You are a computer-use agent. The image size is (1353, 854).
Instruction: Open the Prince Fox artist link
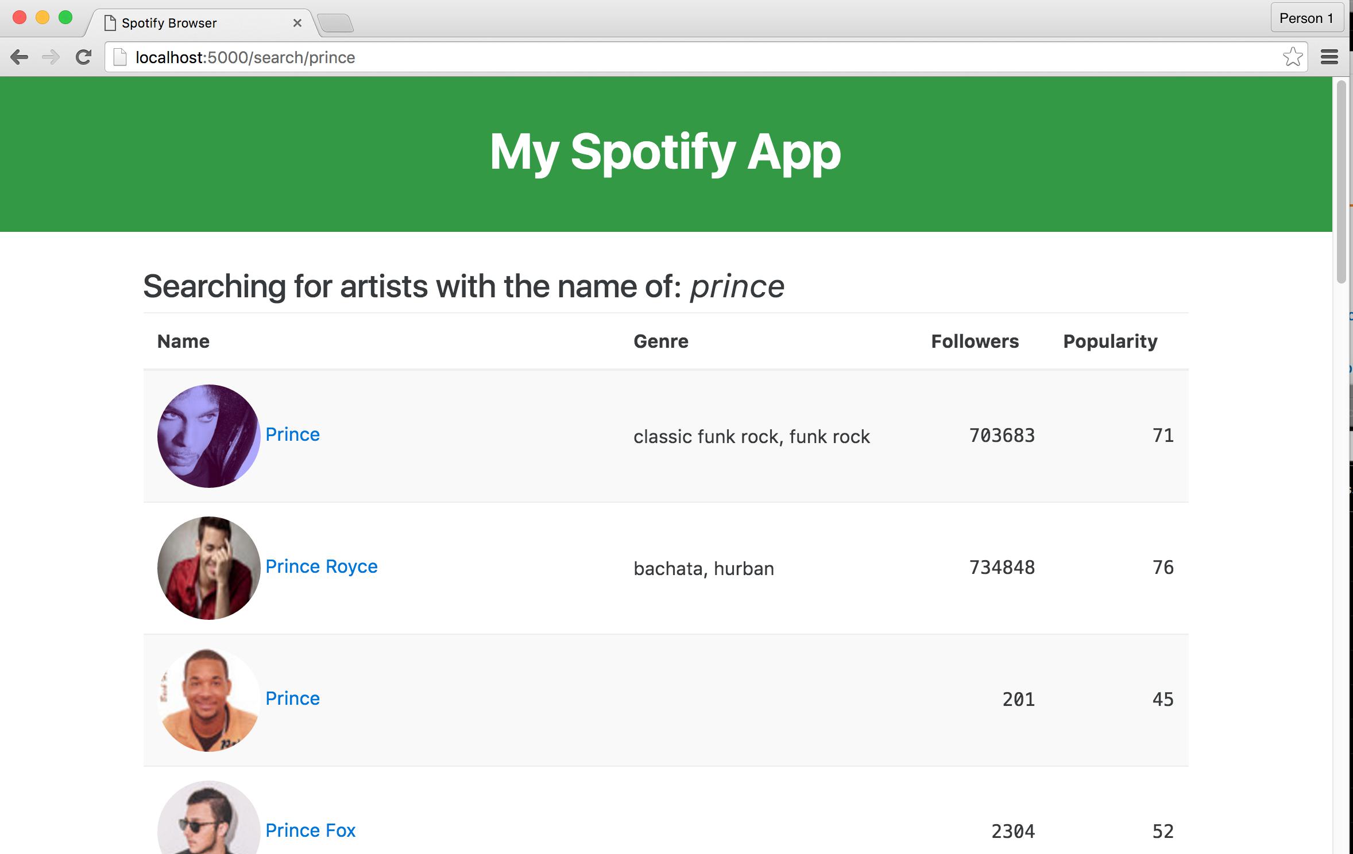click(x=310, y=830)
